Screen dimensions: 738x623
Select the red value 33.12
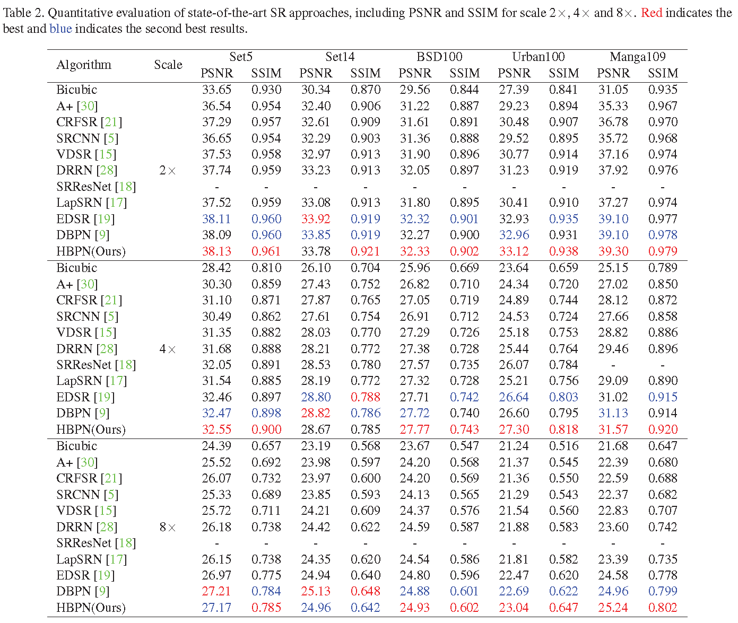pyautogui.click(x=514, y=251)
